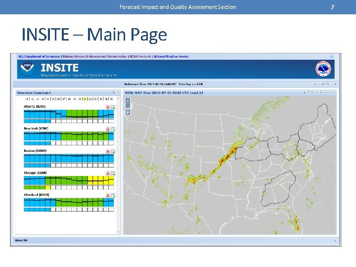This screenshot has height=267, width=356.
Task: Click the National Weather Service round logo
Action: (323, 69)
